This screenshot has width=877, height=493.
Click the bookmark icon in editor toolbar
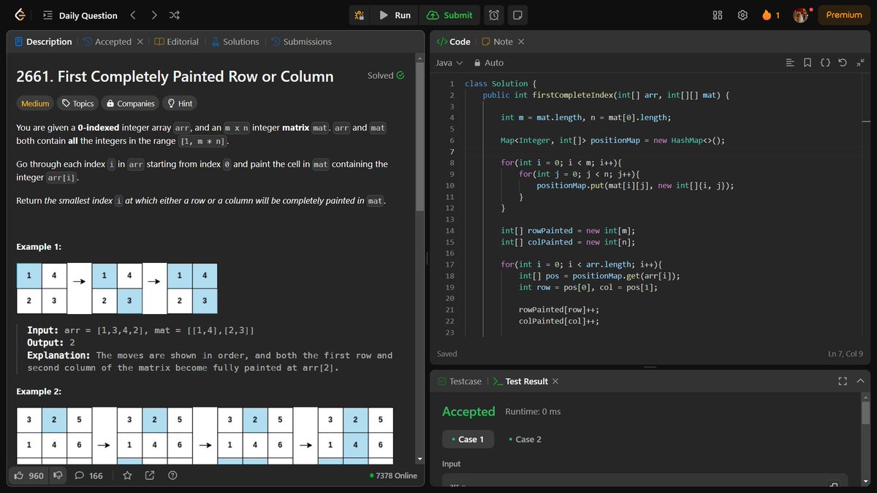pyautogui.click(x=808, y=63)
